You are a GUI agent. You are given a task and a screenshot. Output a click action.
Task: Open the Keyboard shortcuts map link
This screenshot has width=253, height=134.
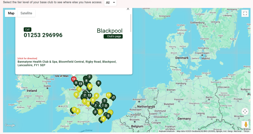point(166,131)
